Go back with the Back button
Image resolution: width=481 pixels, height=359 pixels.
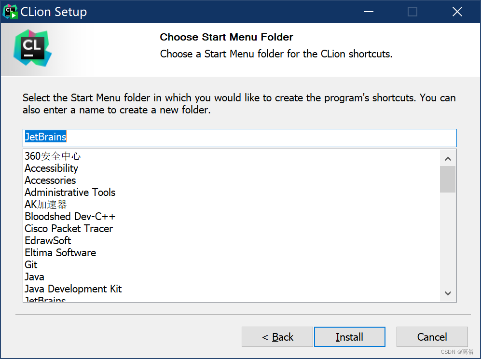(277, 337)
